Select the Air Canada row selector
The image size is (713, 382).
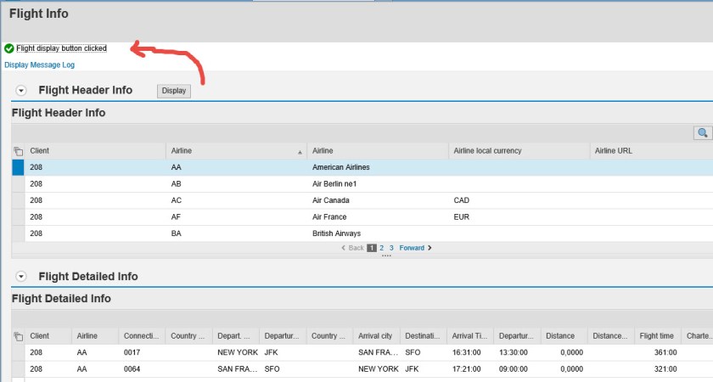coord(18,200)
